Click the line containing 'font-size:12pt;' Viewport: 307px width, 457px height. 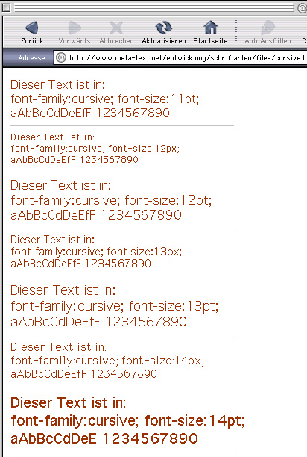coord(111,201)
